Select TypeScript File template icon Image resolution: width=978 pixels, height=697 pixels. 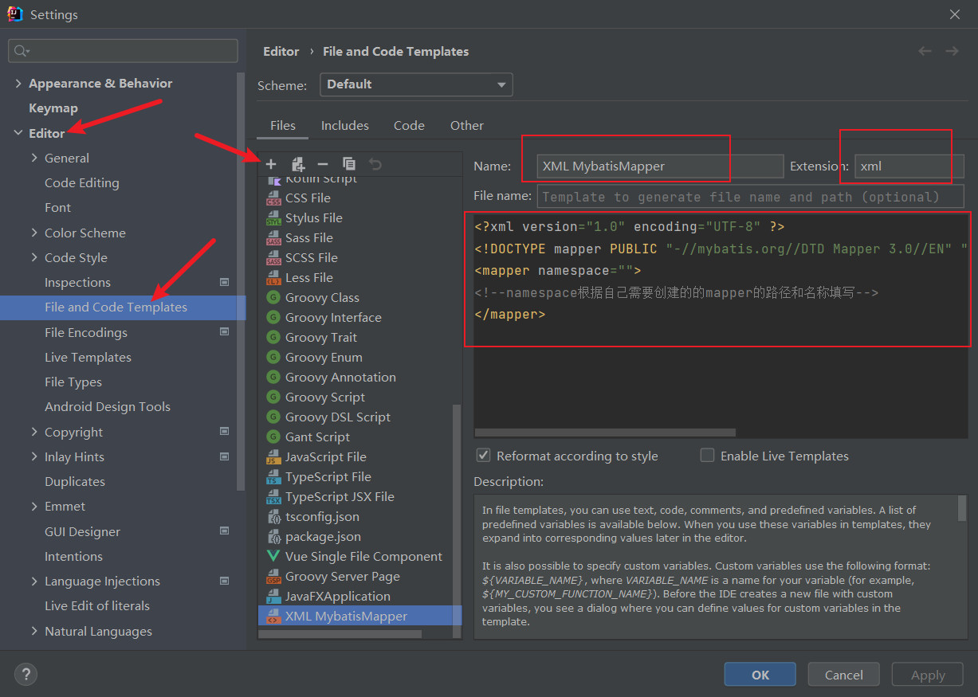273,477
